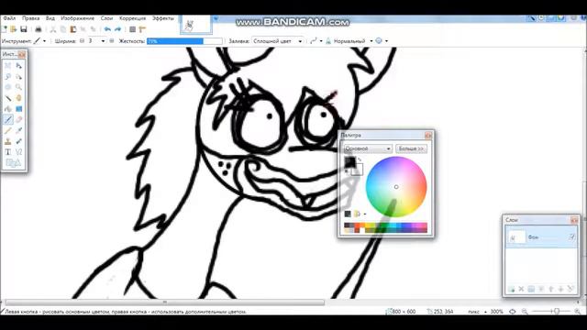Image resolution: width=587 pixels, height=330 pixels.
Task: Click the Print toolbar icon
Action: [39, 29]
